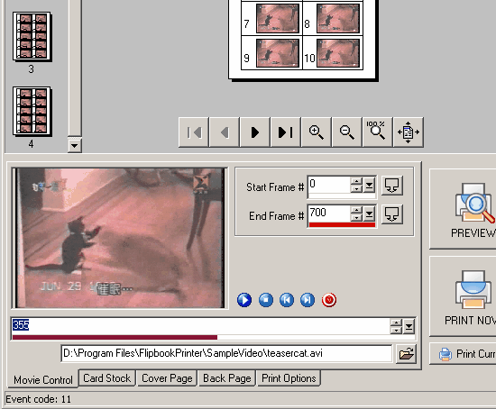Stop movie playback
496x409 pixels.
[266, 300]
